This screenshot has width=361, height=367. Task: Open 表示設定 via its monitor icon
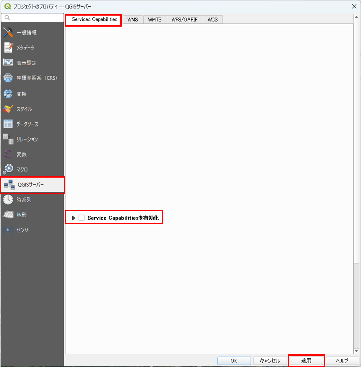[8, 62]
